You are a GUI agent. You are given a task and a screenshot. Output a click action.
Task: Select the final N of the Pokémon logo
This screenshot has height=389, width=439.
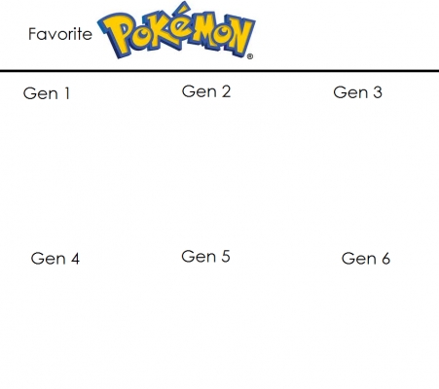point(241,36)
